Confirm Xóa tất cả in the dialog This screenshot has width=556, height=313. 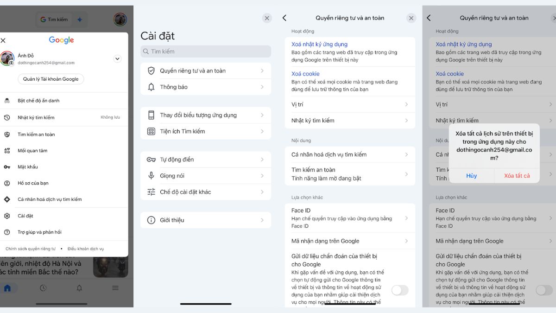[x=517, y=176]
